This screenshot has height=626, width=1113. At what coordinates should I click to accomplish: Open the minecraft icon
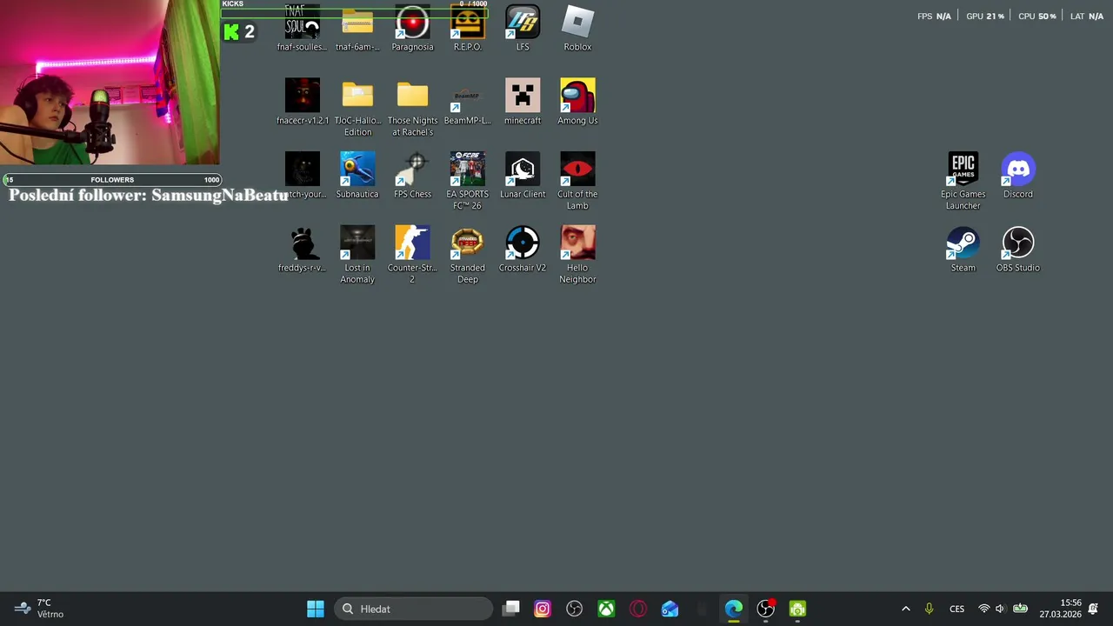[x=523, y=102]
